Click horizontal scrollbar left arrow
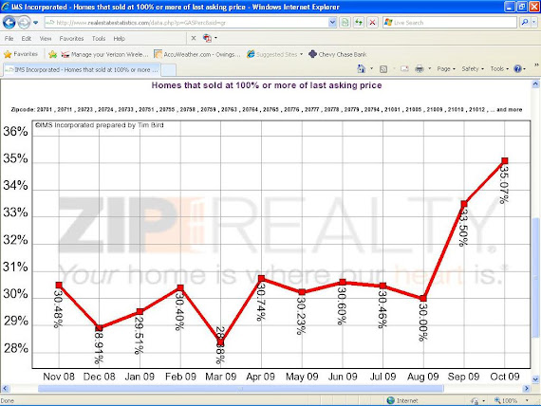541x406 pixels. click(x=5, y=388)
